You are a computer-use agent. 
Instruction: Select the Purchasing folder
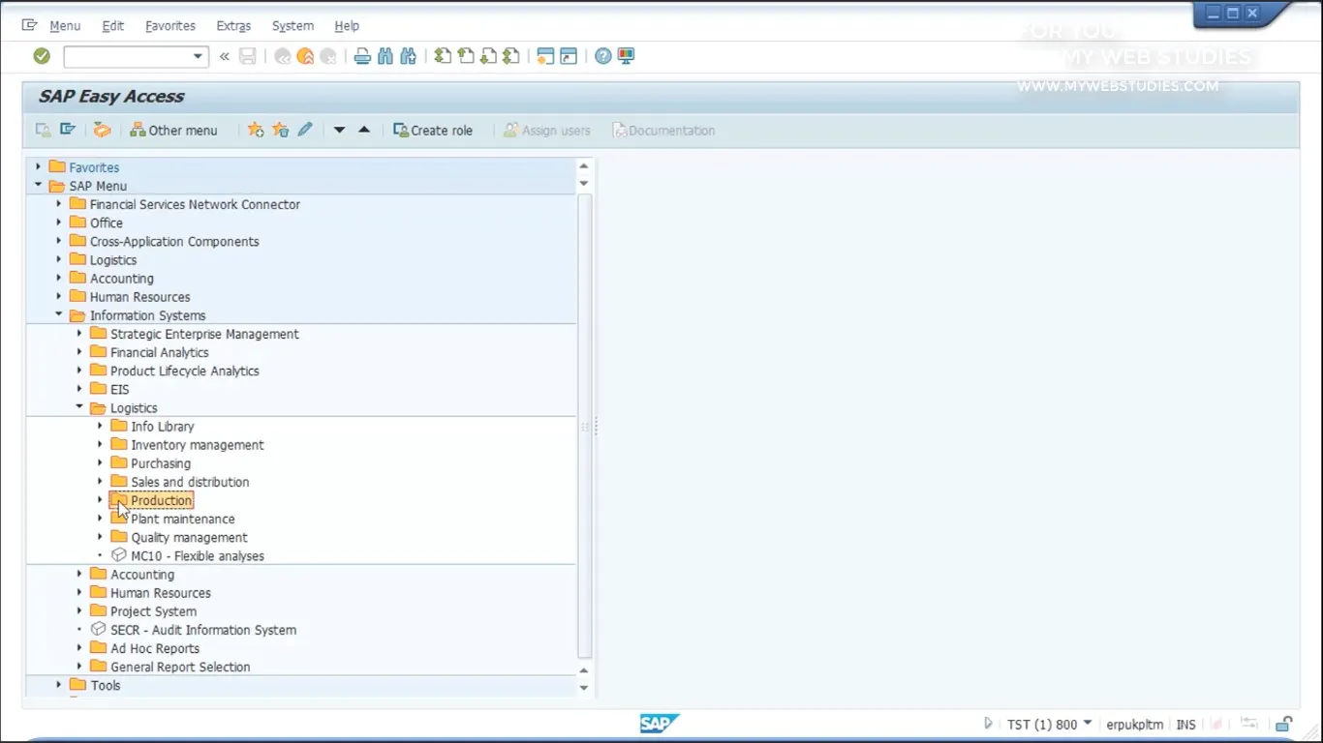[x=161, y=463]
